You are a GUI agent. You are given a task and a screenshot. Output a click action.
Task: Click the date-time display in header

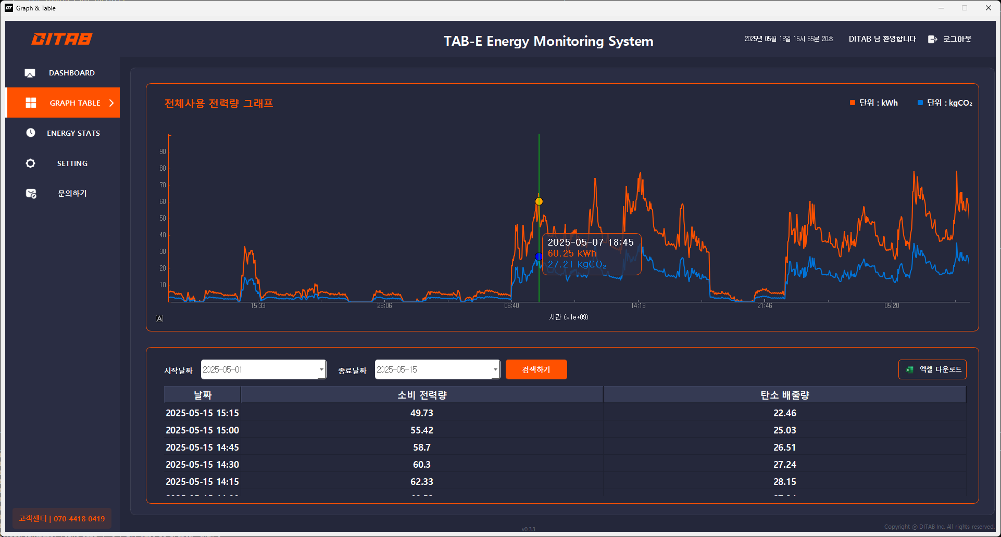[789, 39]
